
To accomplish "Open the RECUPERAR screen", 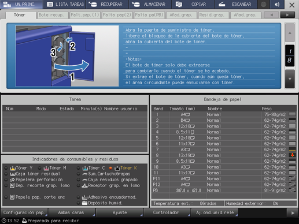I will (x=108, y=4).
